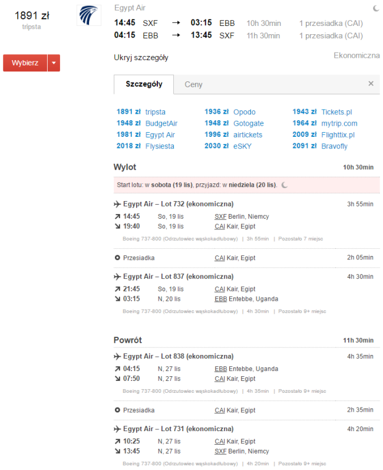The width and height of the screenshot is (383, 470).
Task: Click the night flight moon icon top right
Action: click(x=376, y=8)
